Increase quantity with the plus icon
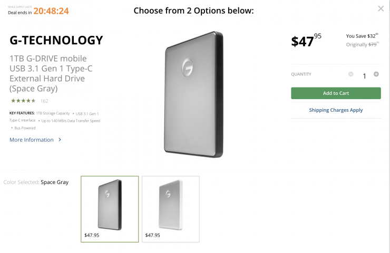Screen dimensions: 390x253 pos(376,74)
